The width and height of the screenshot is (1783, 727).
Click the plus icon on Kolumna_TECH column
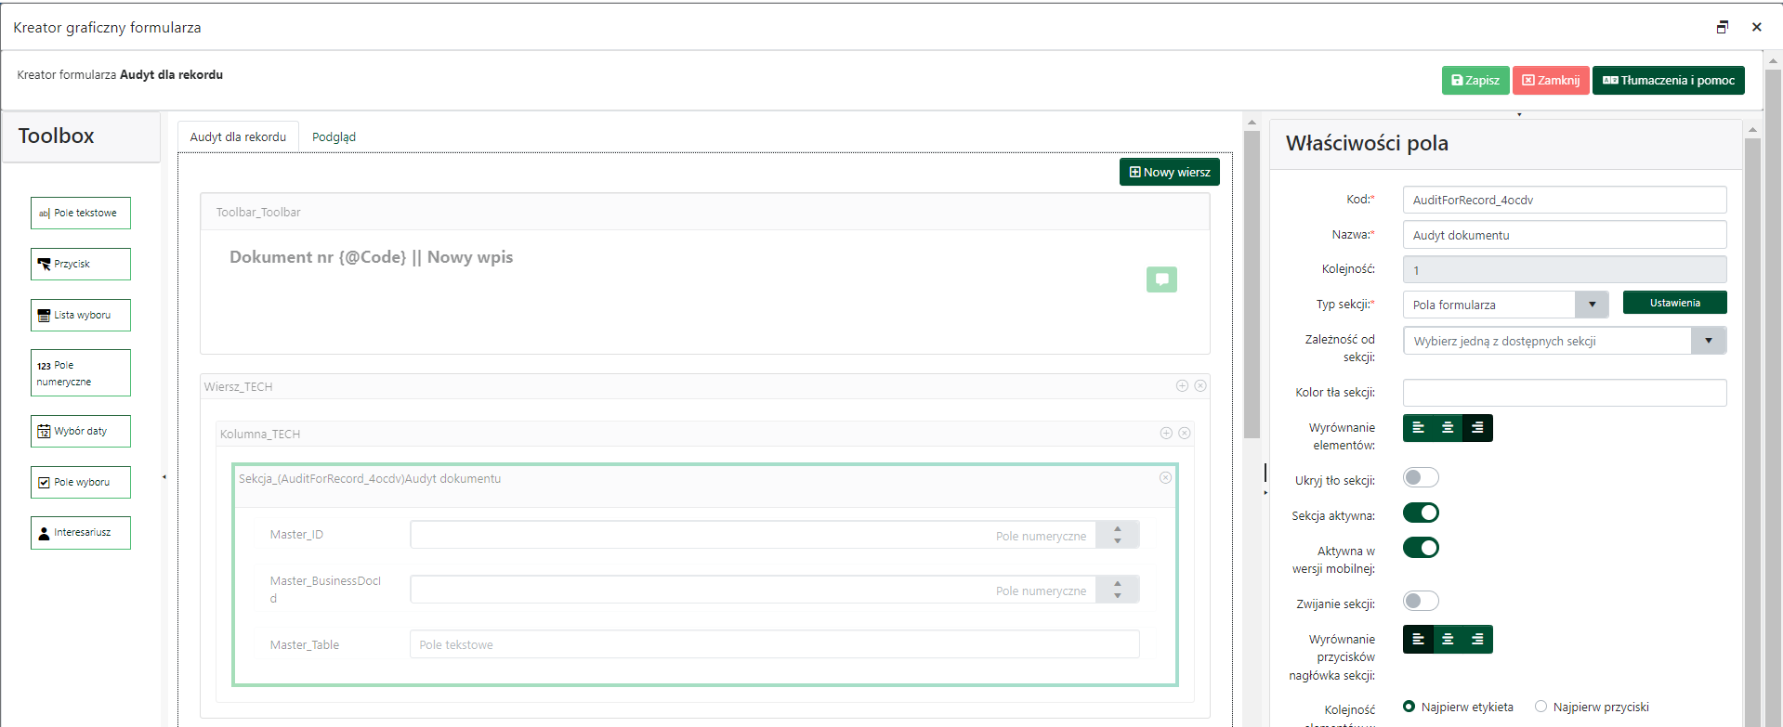pyautogui.click(x=1166, y=433)
